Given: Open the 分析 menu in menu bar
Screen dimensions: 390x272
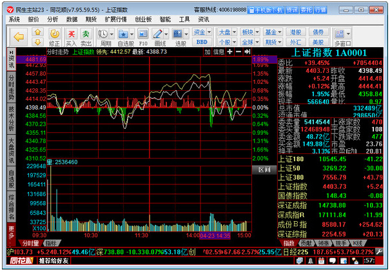Looking at the screenshot, I should coord(52,19).
